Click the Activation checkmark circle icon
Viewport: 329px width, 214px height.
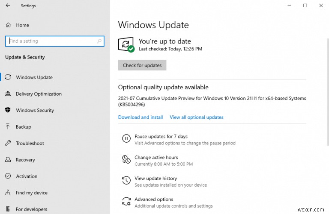[x=8, y=176]
